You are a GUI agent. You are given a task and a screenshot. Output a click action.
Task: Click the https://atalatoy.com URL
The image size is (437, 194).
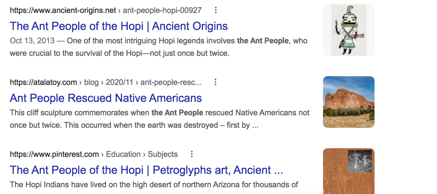(x=43, y=82)
